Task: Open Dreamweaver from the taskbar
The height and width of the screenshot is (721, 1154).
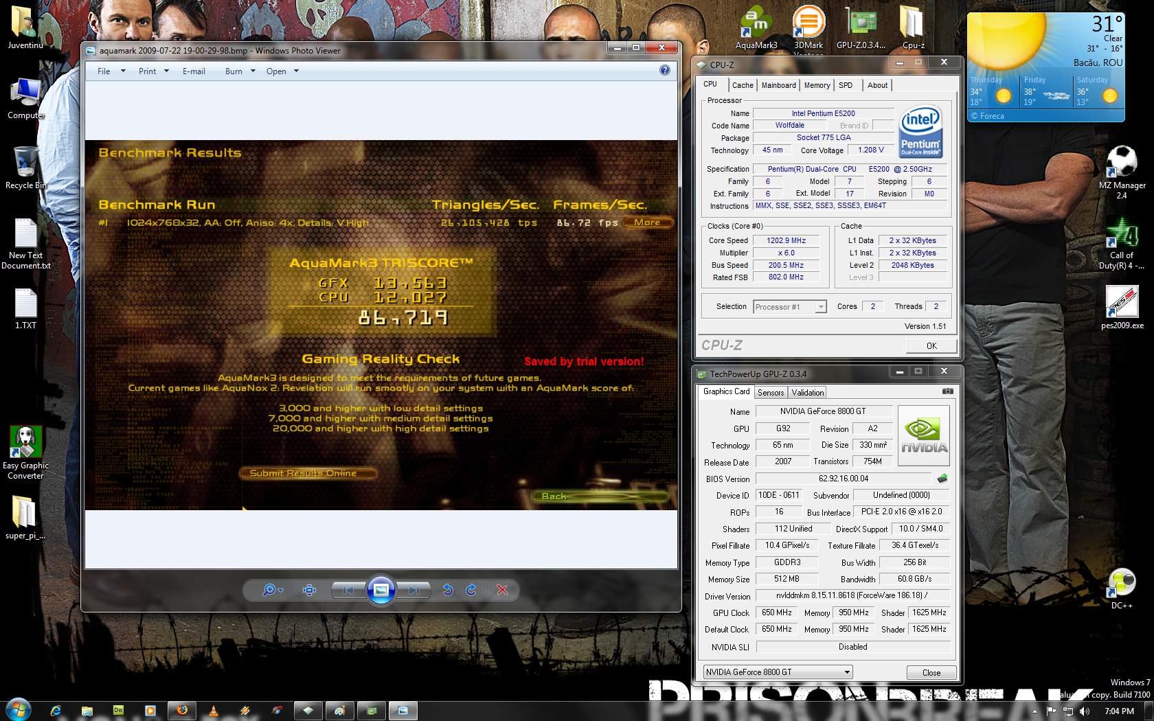Action: [x=118, y=711]
